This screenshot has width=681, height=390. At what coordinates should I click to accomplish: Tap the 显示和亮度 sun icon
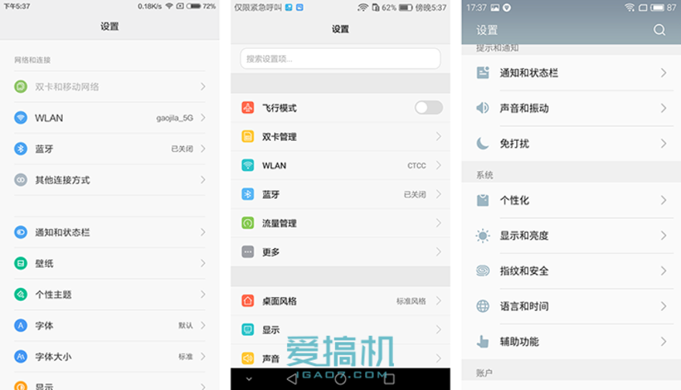(483, 236)
